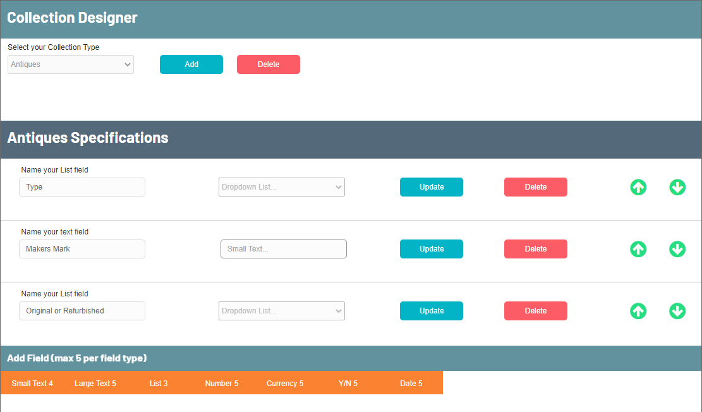Add a Y/N 5 field
The width and height of the screenshot is (702, 412).
tap(348, 384)
